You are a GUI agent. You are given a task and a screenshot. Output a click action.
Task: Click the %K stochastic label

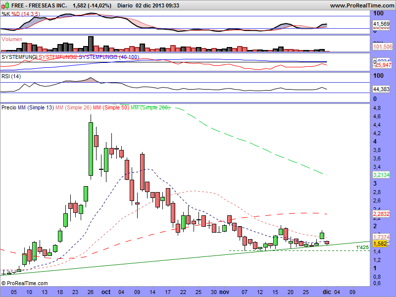[x=5, y=14]
